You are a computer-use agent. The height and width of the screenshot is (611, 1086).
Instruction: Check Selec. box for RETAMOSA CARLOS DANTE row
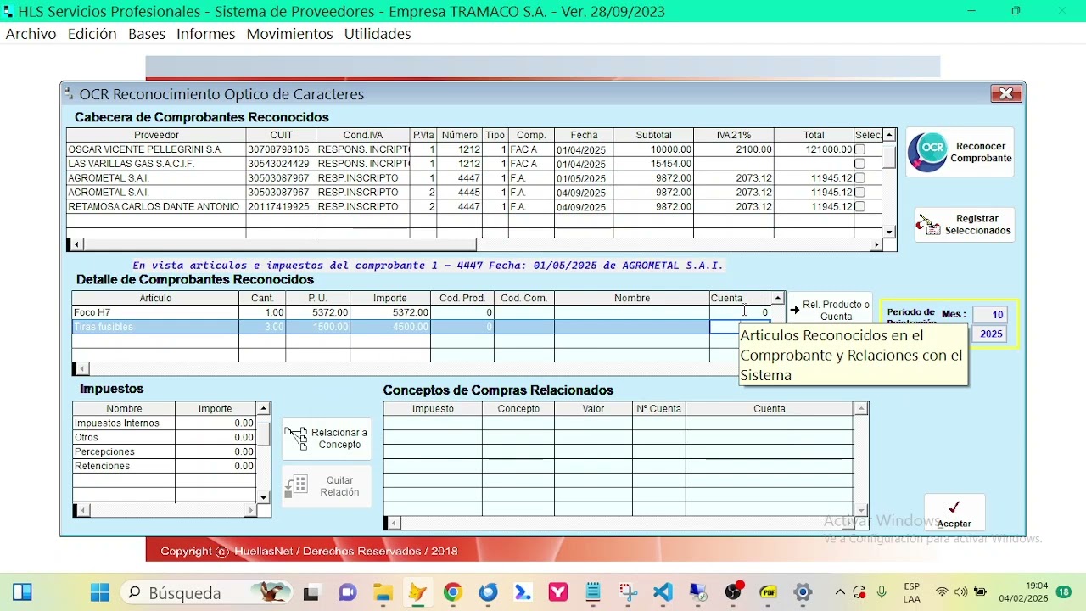coord(859,207)
